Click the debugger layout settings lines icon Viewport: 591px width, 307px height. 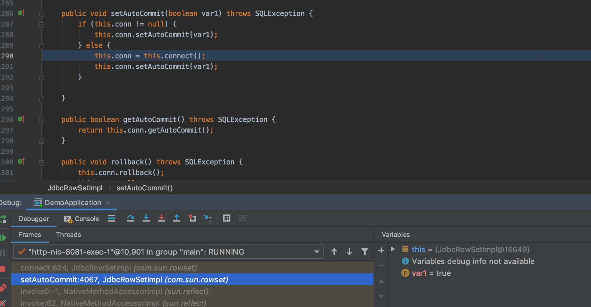111,218
